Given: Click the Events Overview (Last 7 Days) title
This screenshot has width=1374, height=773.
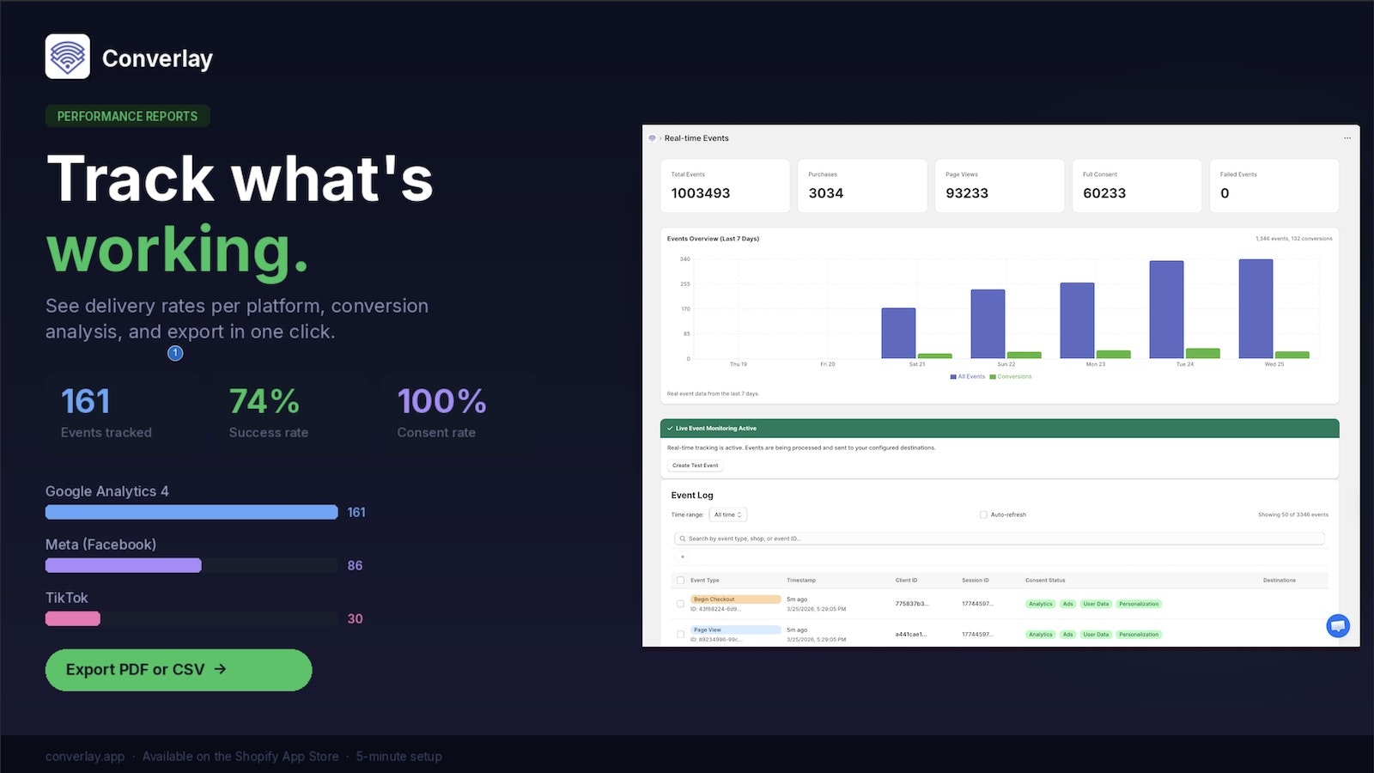Looking at the screenshot, I should 713,239.
